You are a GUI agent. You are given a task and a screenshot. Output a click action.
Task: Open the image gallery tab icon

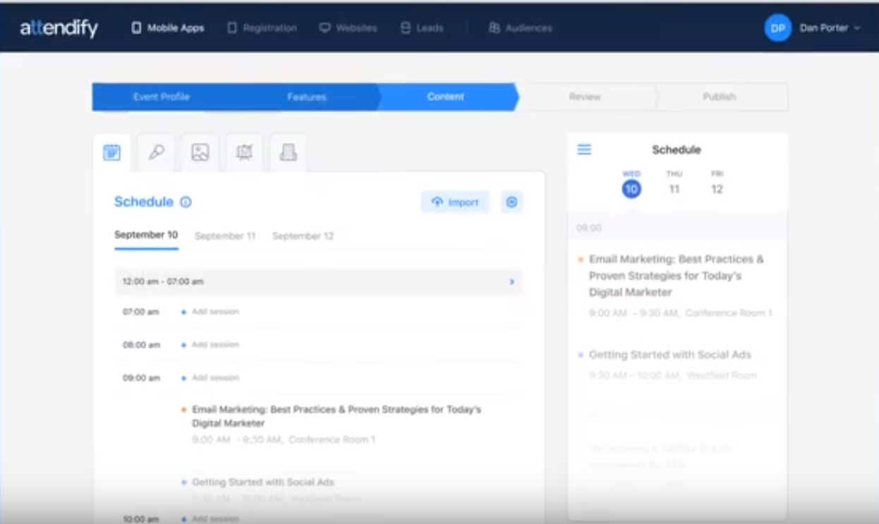(200, 152)
